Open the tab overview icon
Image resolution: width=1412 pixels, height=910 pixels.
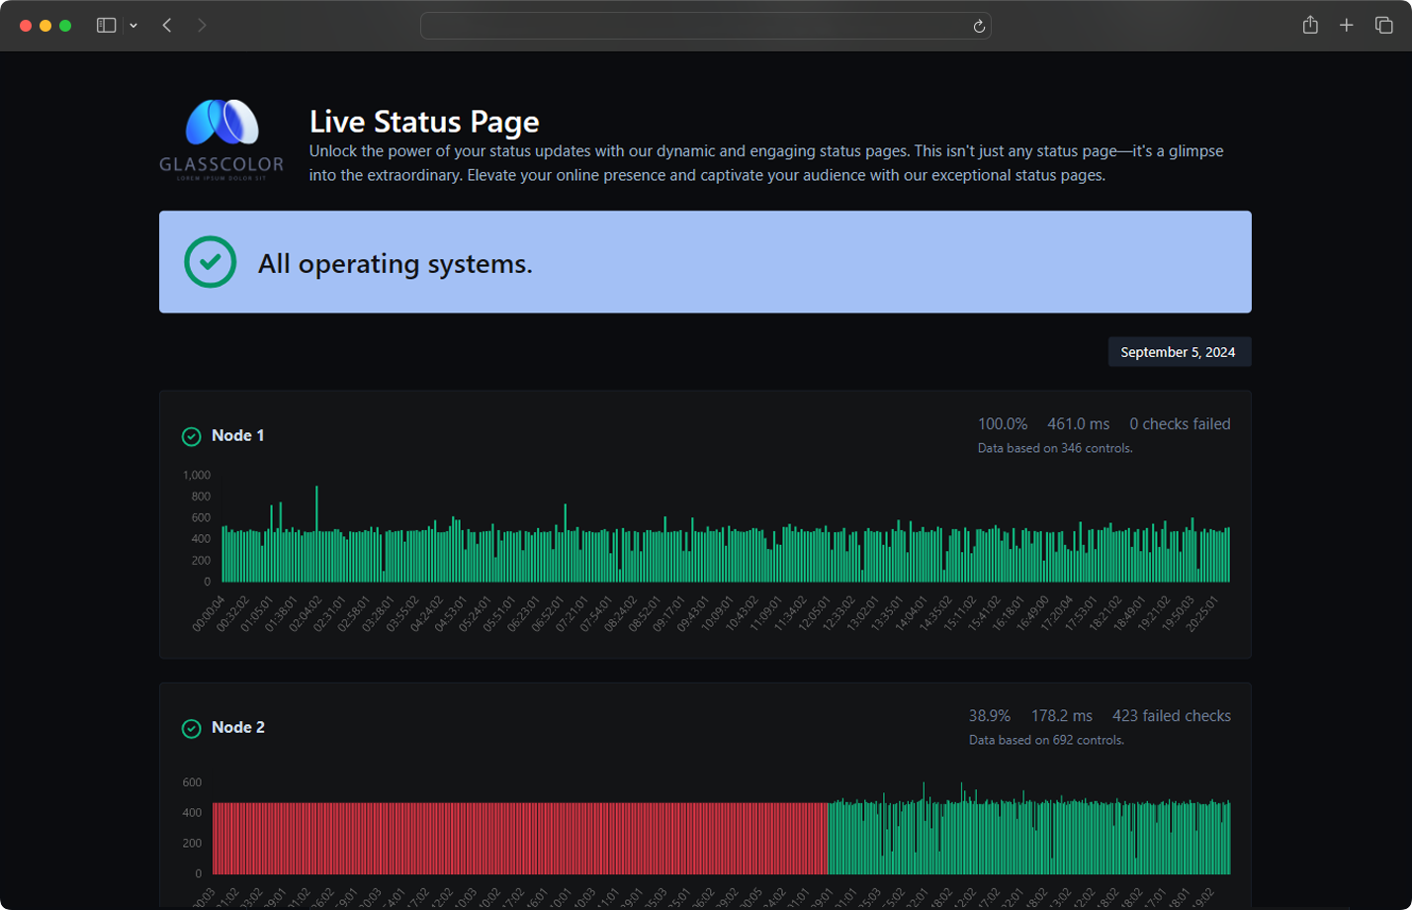point(1382,25)
